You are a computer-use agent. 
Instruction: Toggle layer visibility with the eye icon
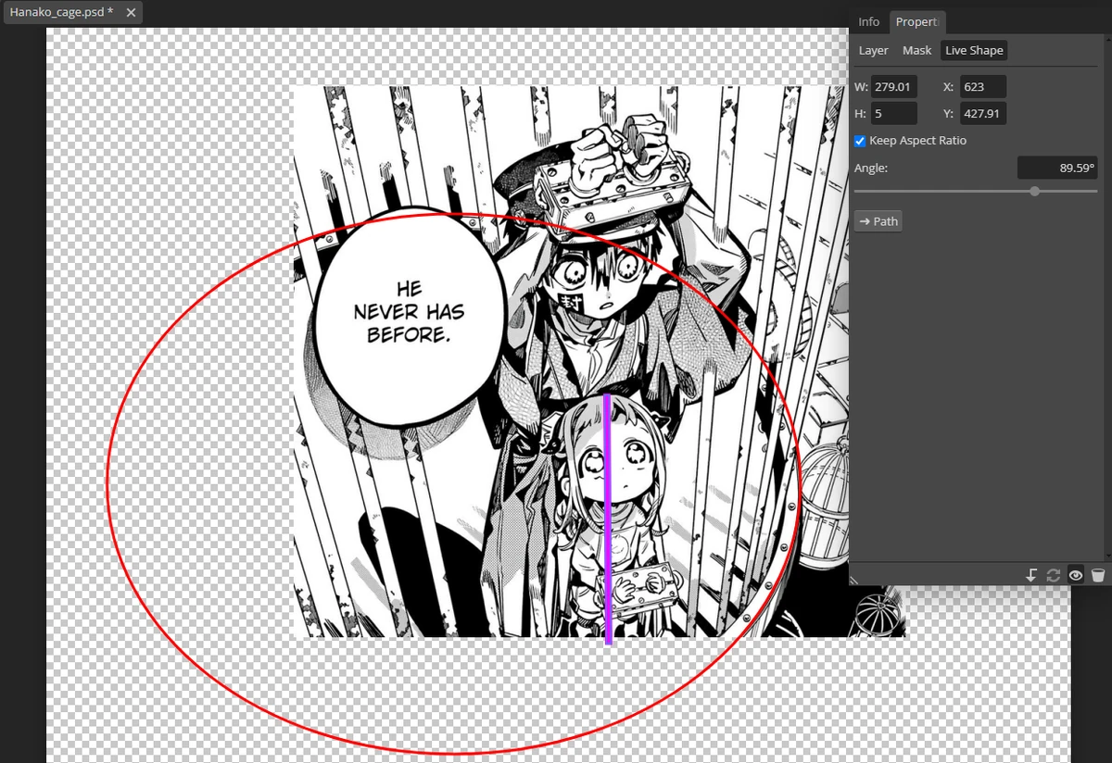1075,574
